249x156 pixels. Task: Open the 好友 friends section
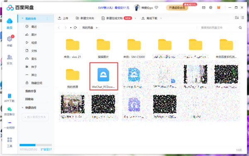pyautogui.click(x=10, y=59)
